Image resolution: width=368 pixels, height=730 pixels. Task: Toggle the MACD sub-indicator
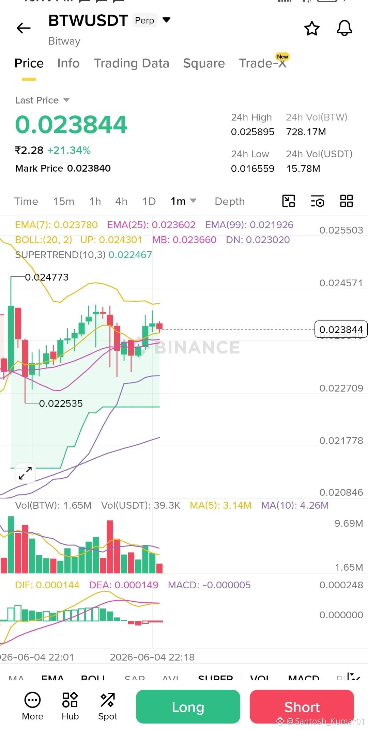(x=304, y=678)
